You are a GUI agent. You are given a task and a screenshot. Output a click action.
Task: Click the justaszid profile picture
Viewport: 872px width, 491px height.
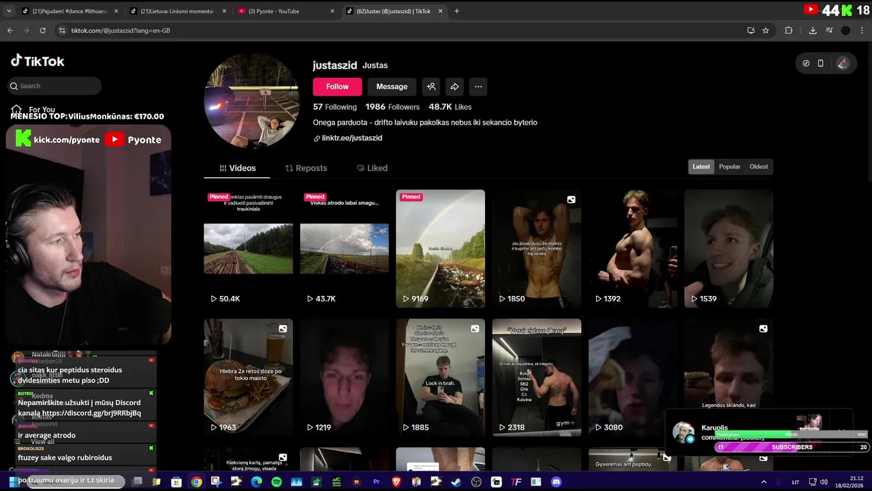[251, 101]
